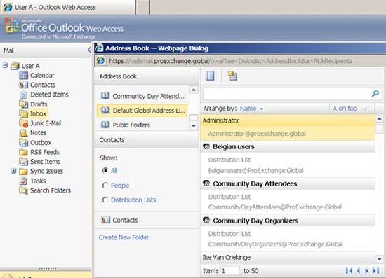Click the Create New Folder link

point(124,237)
